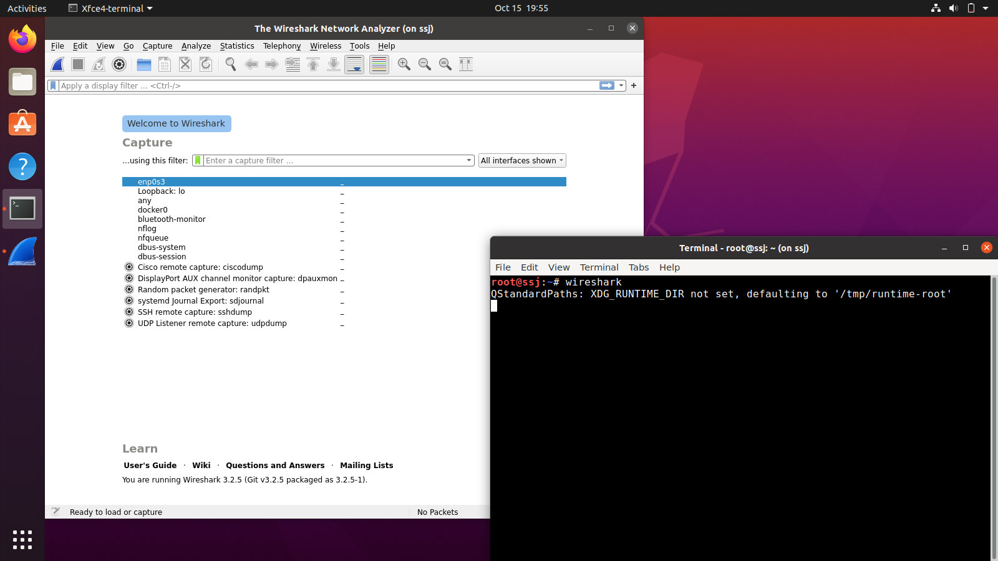Click the Welcome to Wireshark banner button
Viewport: 998px width, 561px height.
click(x=177, y=123)
